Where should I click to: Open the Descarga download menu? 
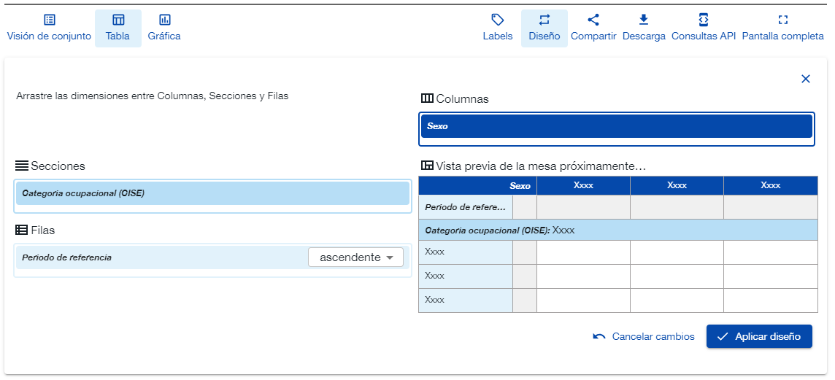click(x=644, y=28)
